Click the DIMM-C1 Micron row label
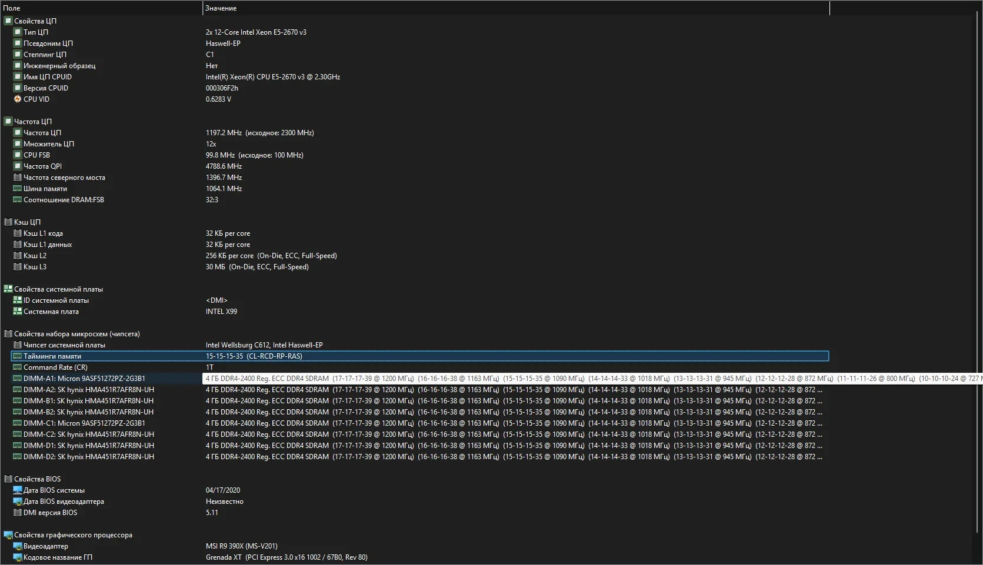Screen dimensions: 983x565 [x=84, y=423]
